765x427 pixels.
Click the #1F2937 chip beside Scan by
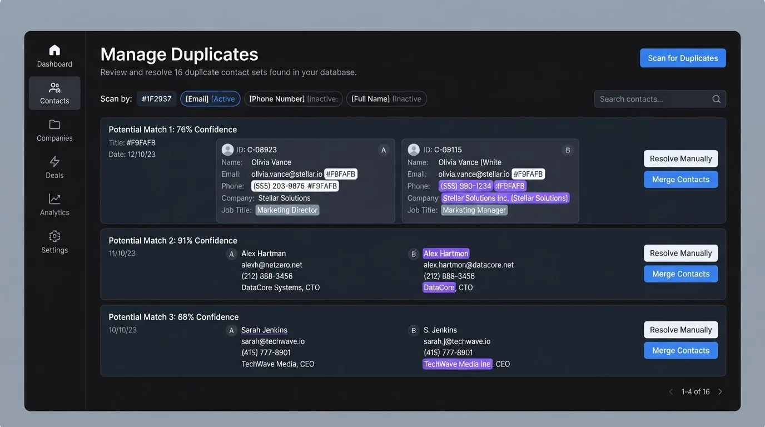[x=156, y=99]
